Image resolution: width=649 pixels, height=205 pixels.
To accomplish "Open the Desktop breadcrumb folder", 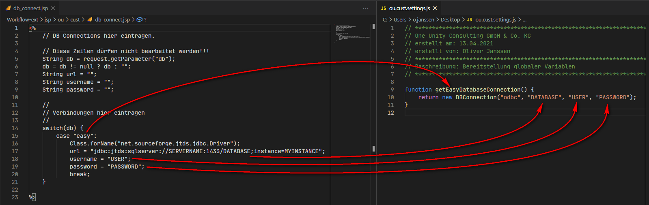I will [450, 19].
